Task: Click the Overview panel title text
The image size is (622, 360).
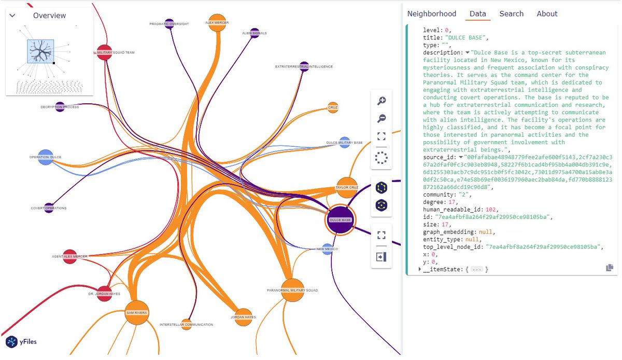Action: 50,16
